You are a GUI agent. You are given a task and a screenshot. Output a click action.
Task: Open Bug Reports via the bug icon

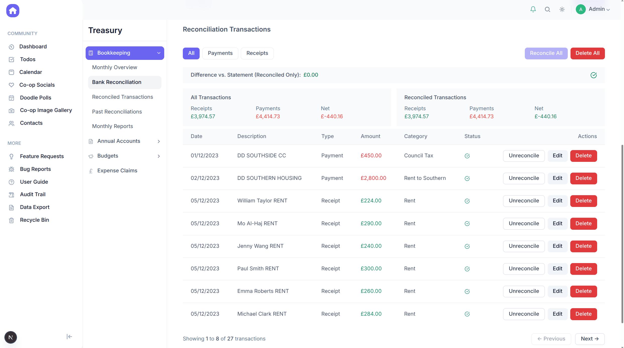12,169
